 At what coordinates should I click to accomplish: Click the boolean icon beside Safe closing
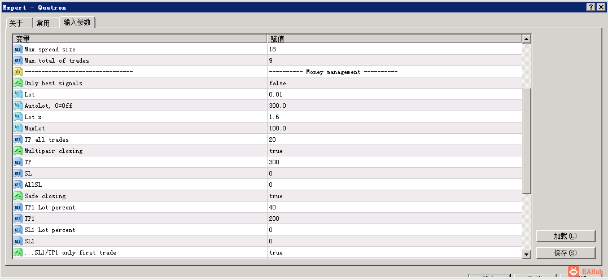pyautogui.click(x=18, y=196)
